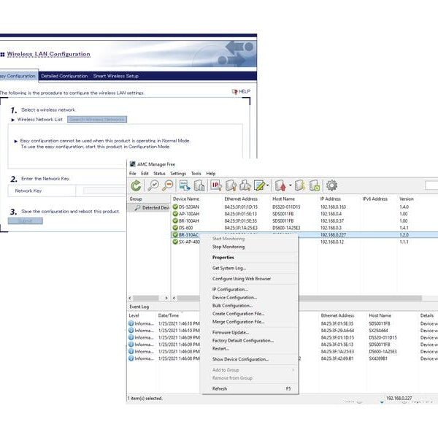Viewport: 438px width, 438px height.
Task: Choose Refresh F5 in the context menu
Action: 250,388
